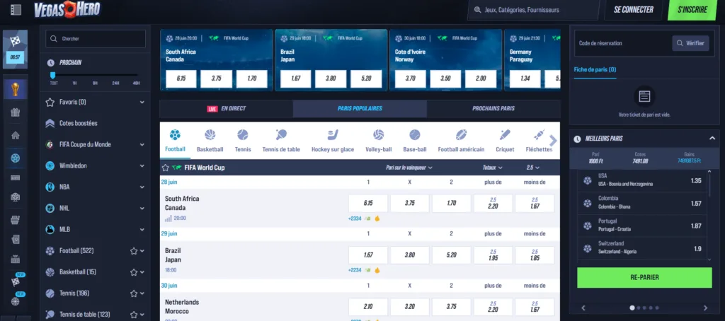
Task: Click the Re-parier button
Action: tap(644, 278)
